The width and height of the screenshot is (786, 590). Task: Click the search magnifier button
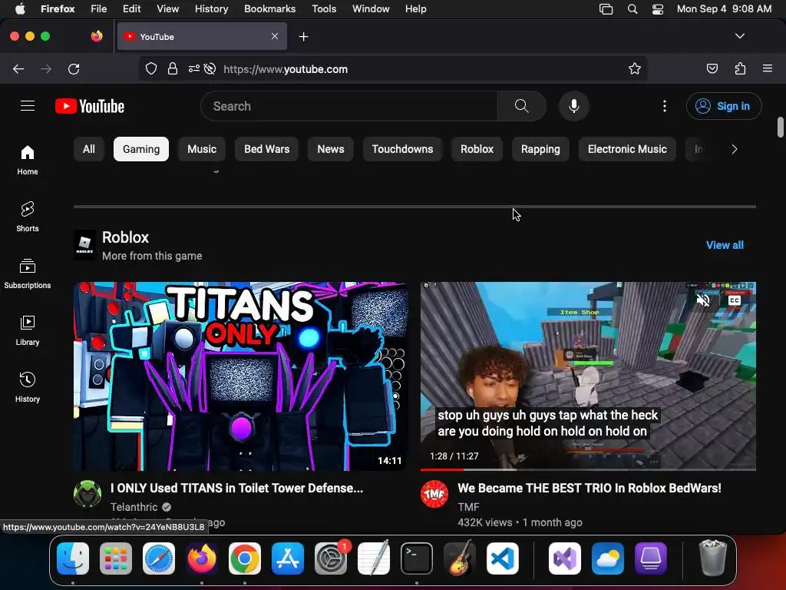click(x=521, y=106)
